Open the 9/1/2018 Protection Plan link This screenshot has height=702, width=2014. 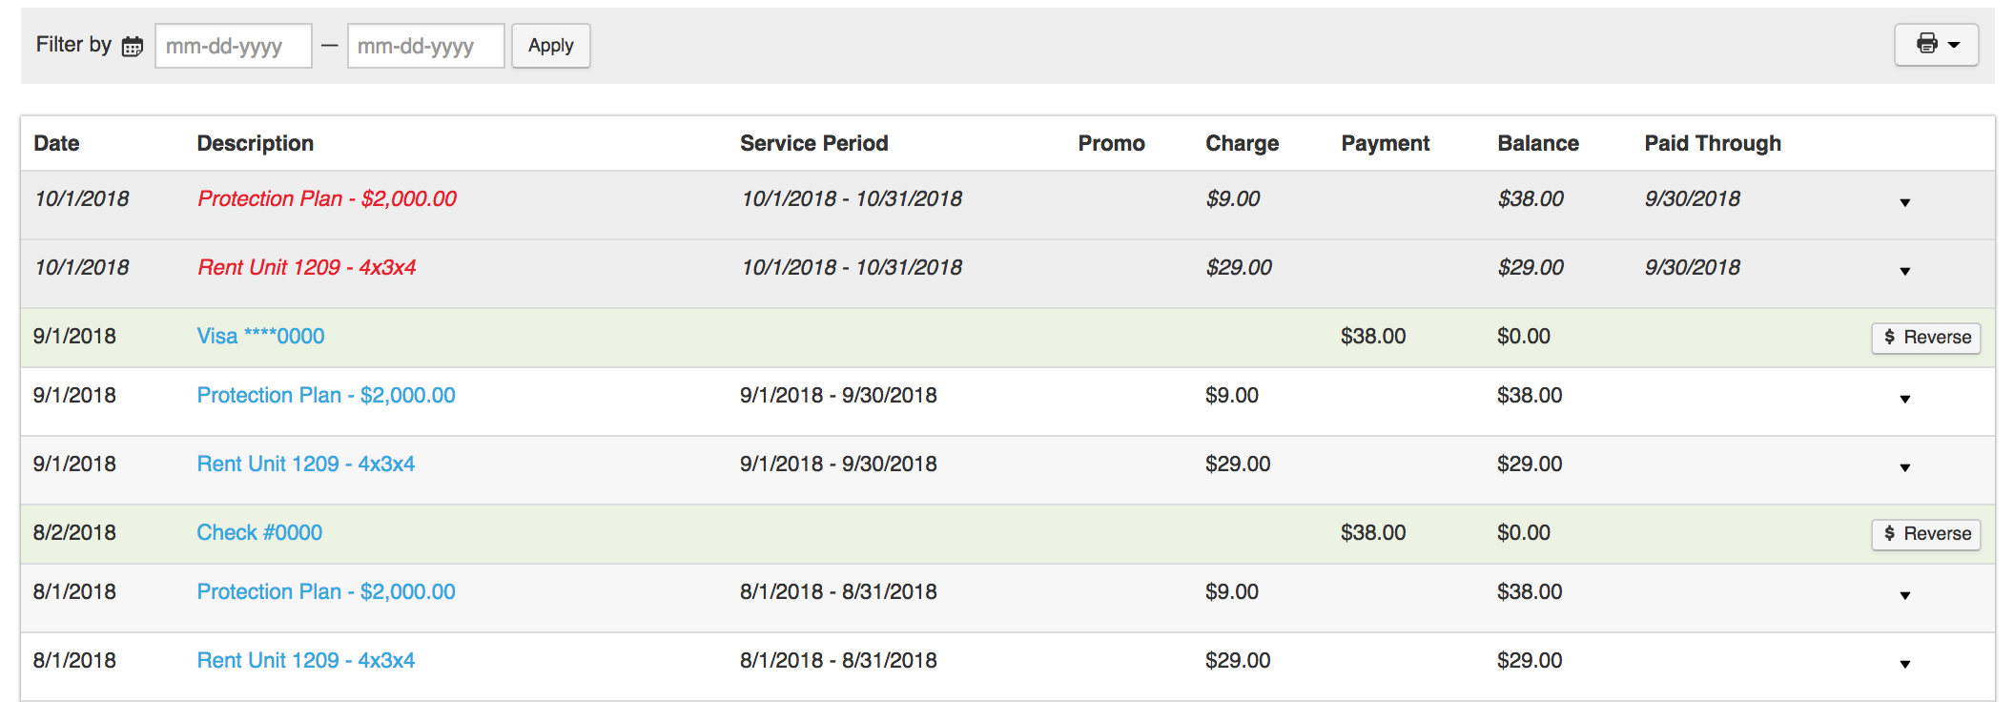coord(326,395)
